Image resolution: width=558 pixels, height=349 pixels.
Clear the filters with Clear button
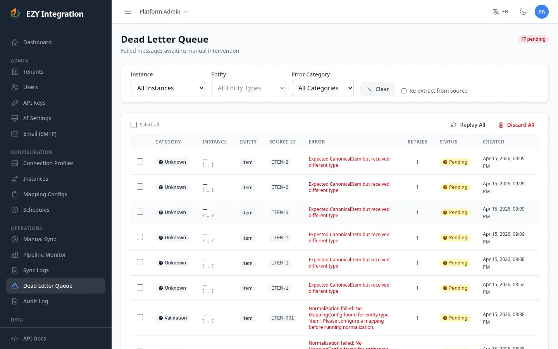click(377, 89)
